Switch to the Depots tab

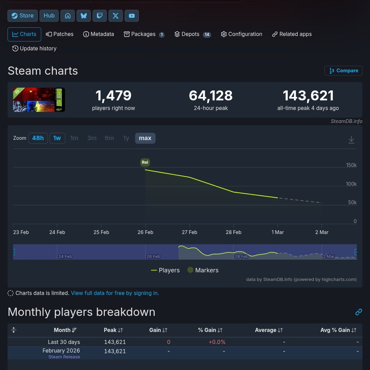[193, 35]
